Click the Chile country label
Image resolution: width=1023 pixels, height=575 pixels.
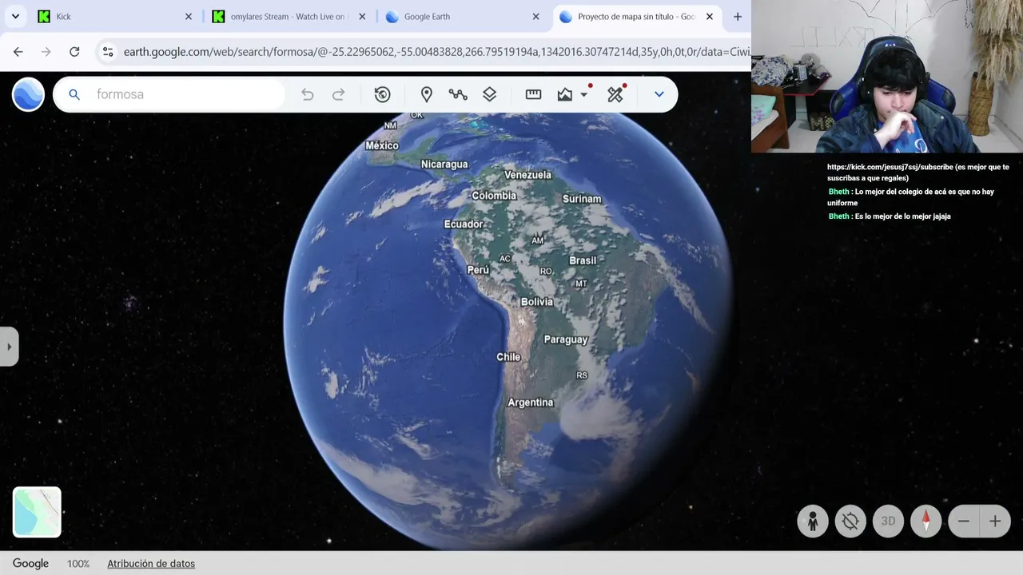pyautogui.click(x=508, y=357)
